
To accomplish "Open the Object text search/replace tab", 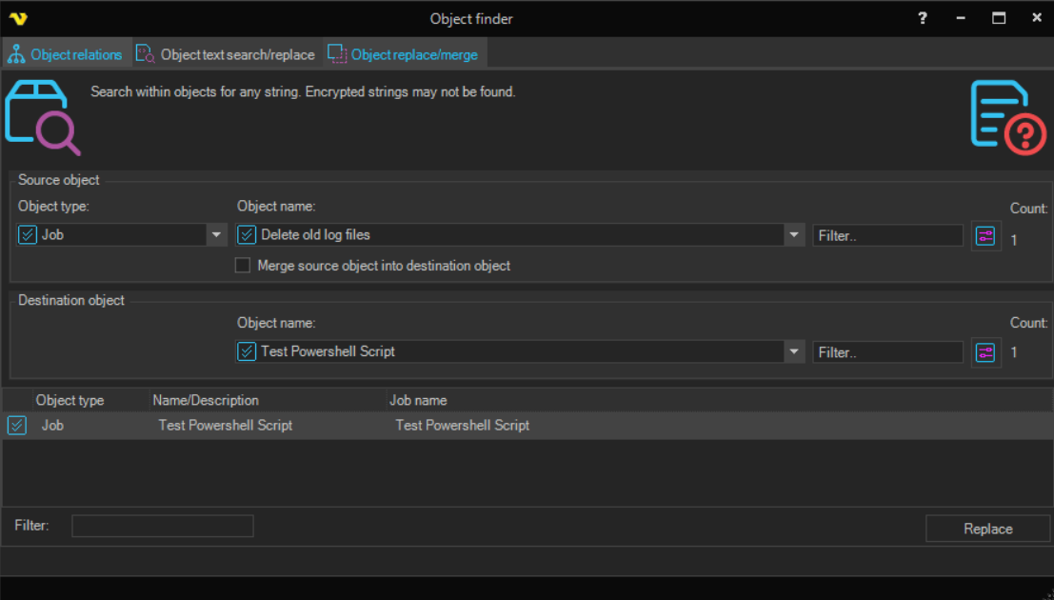I will [x=226, y=54].
